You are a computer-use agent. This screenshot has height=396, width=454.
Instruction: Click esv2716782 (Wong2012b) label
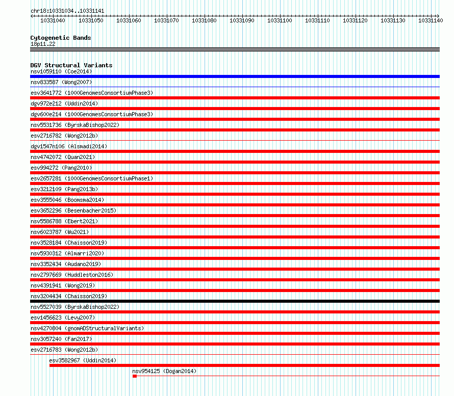pyautogui.click(x=64, y=136)
